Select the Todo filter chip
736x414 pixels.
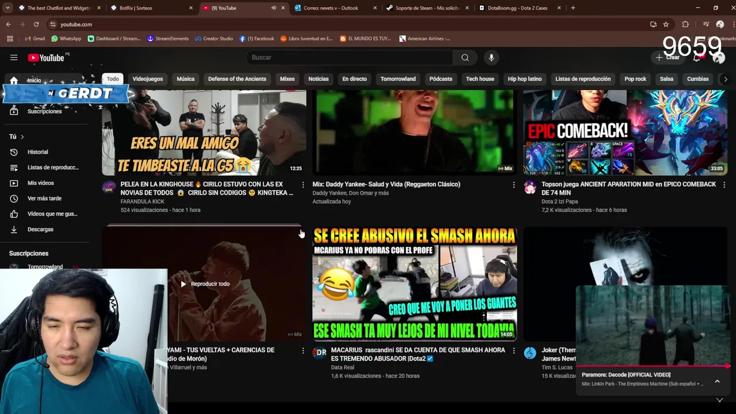[113, 79]
